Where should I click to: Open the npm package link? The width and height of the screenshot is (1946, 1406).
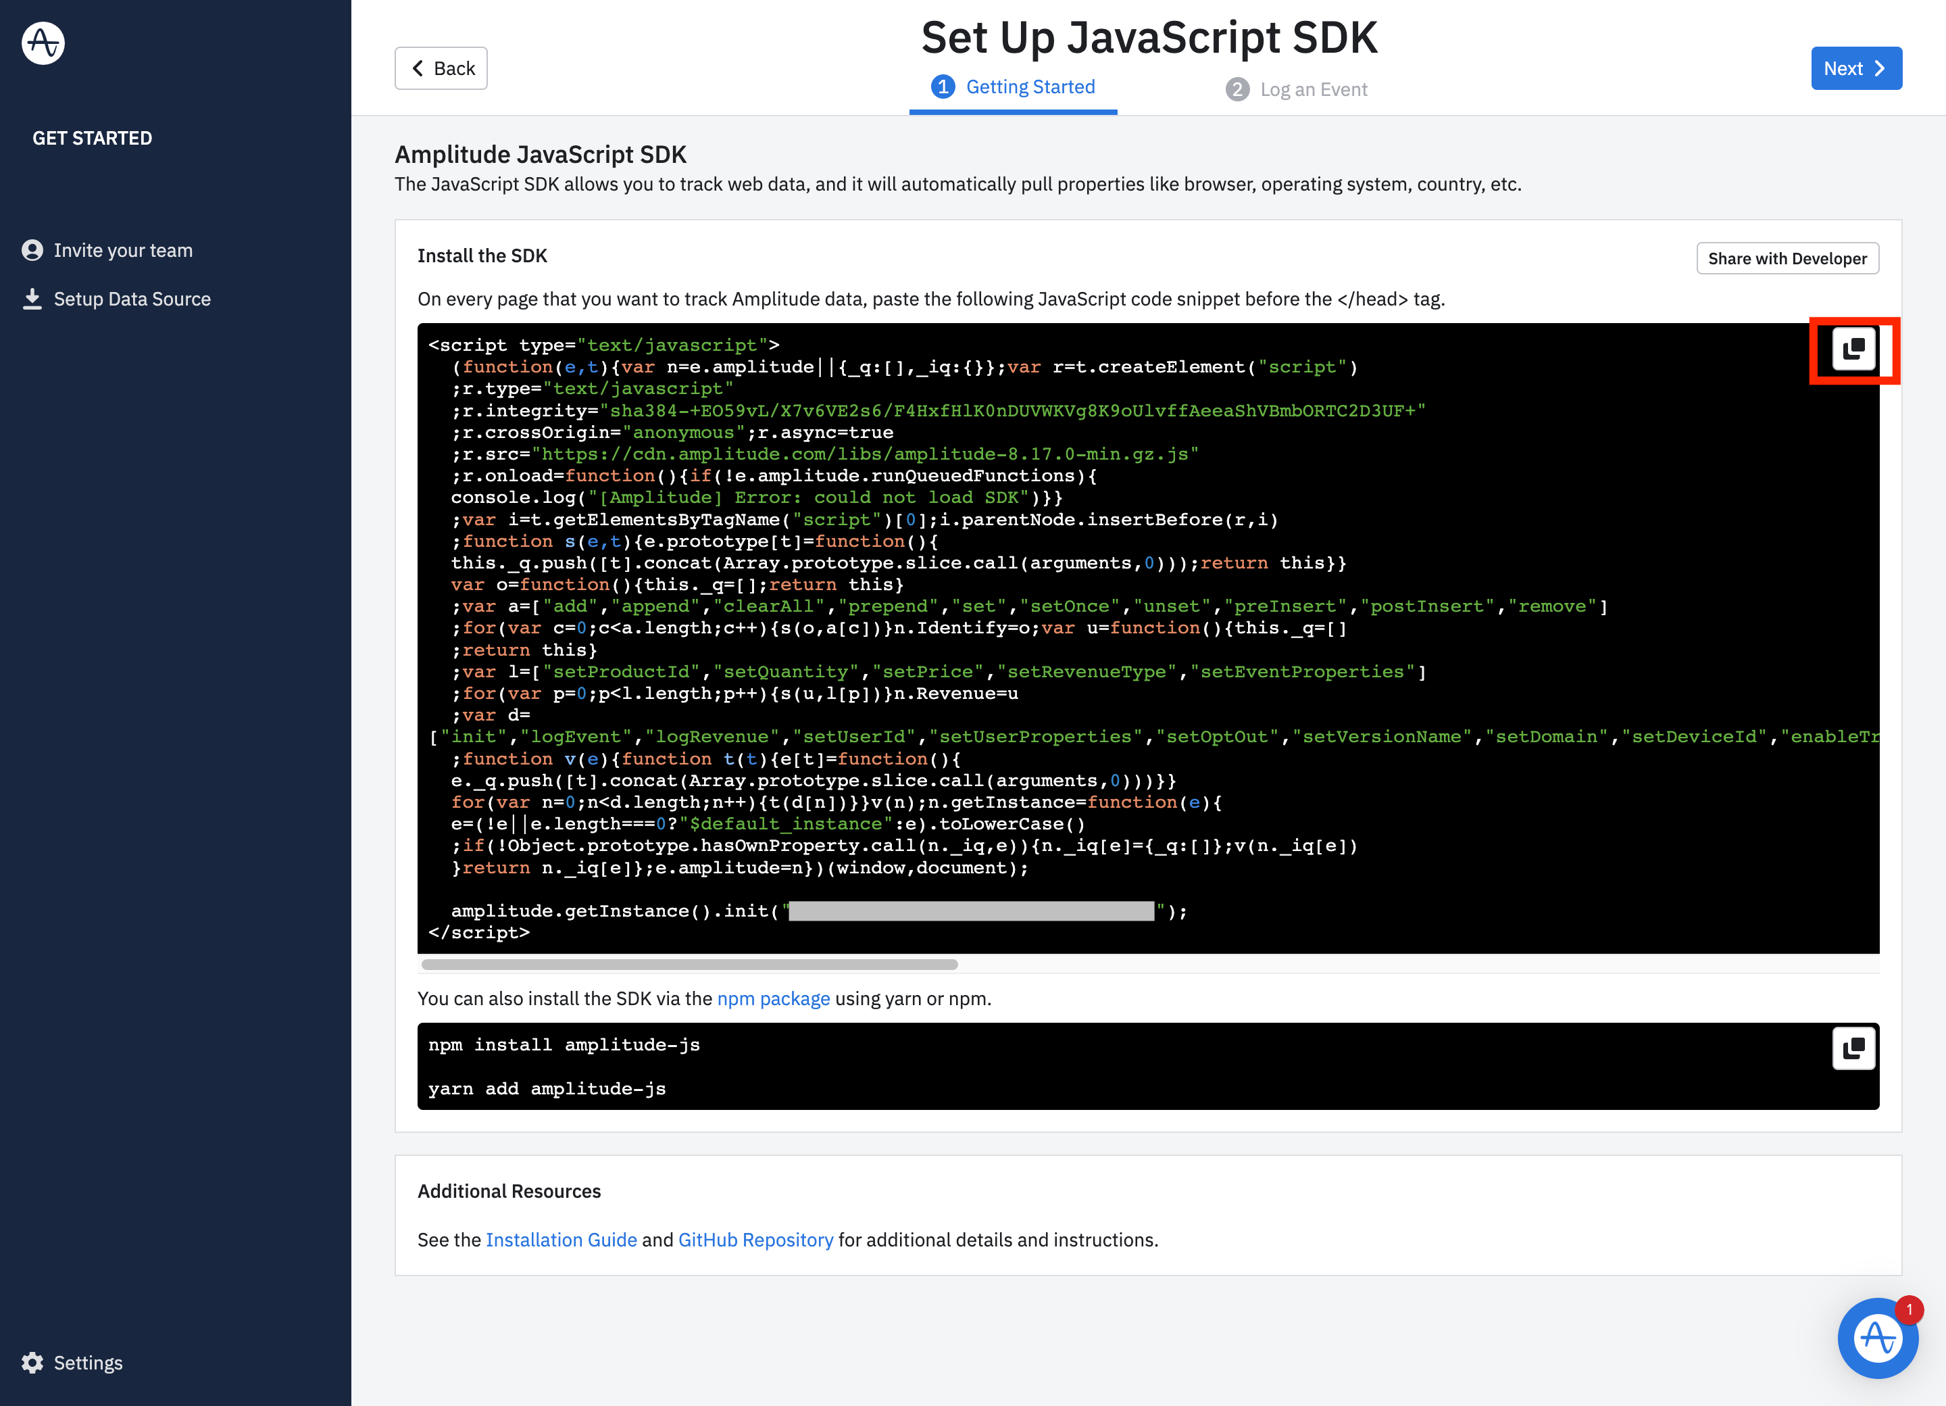(x=773, y=998)
